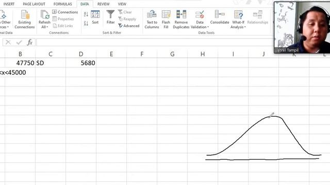Click the Jahrel Tampil webcam thumbnail
This screenshot has width=330, height=185.
coord(302,27)
